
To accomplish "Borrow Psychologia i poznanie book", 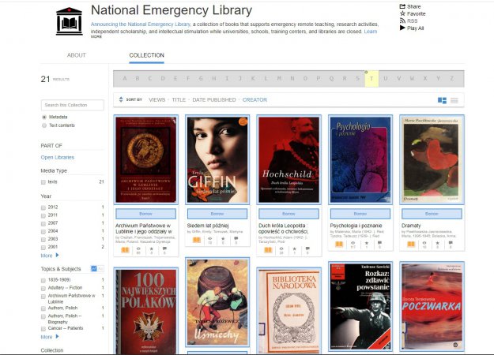I will tap(360, 214).
